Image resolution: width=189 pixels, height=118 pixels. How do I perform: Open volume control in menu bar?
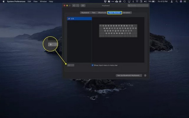[x=146, y=1]
